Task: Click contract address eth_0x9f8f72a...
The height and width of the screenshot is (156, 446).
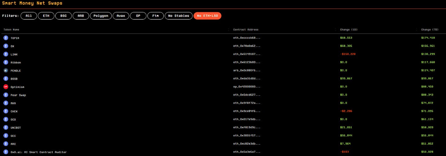Action: click(x=247, y=103)
